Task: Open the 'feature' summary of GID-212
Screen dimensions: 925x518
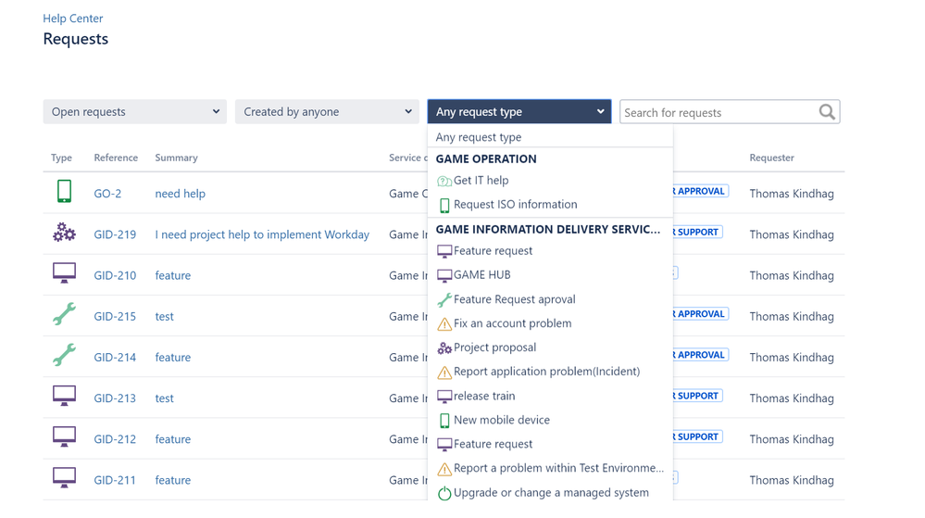Action: point(173,439)
